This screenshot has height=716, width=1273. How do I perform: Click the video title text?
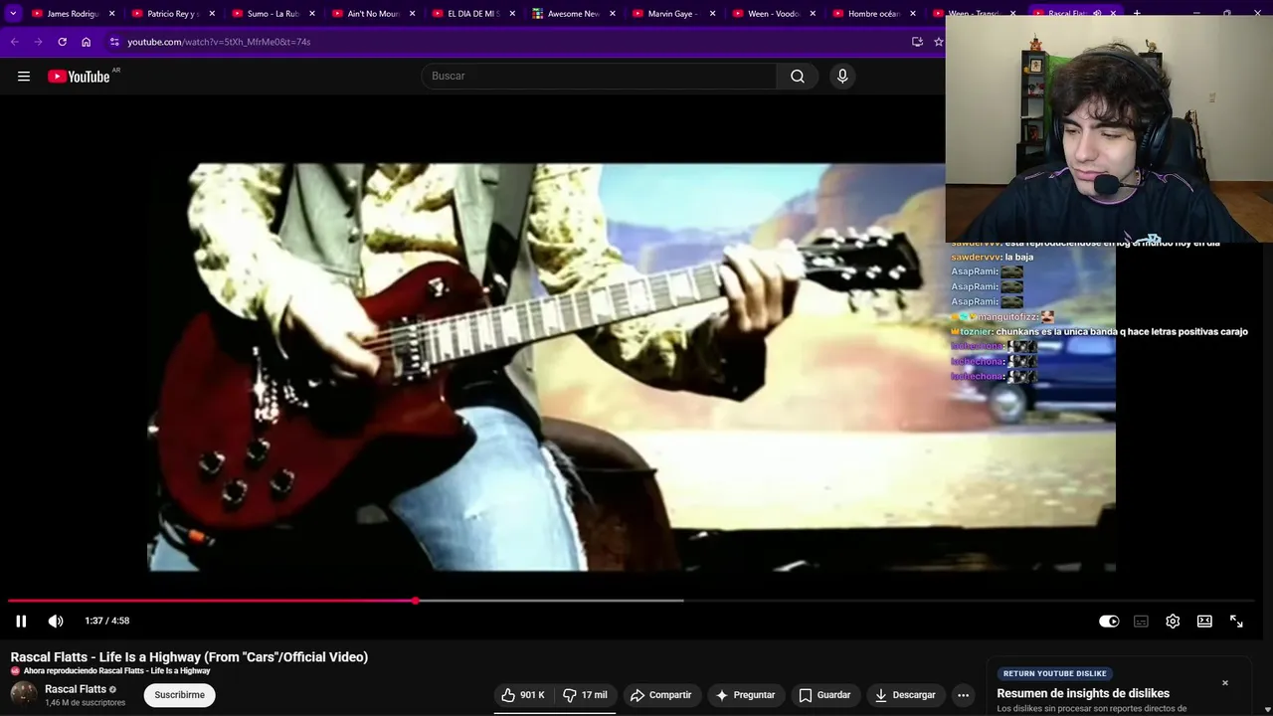[189, 657]
